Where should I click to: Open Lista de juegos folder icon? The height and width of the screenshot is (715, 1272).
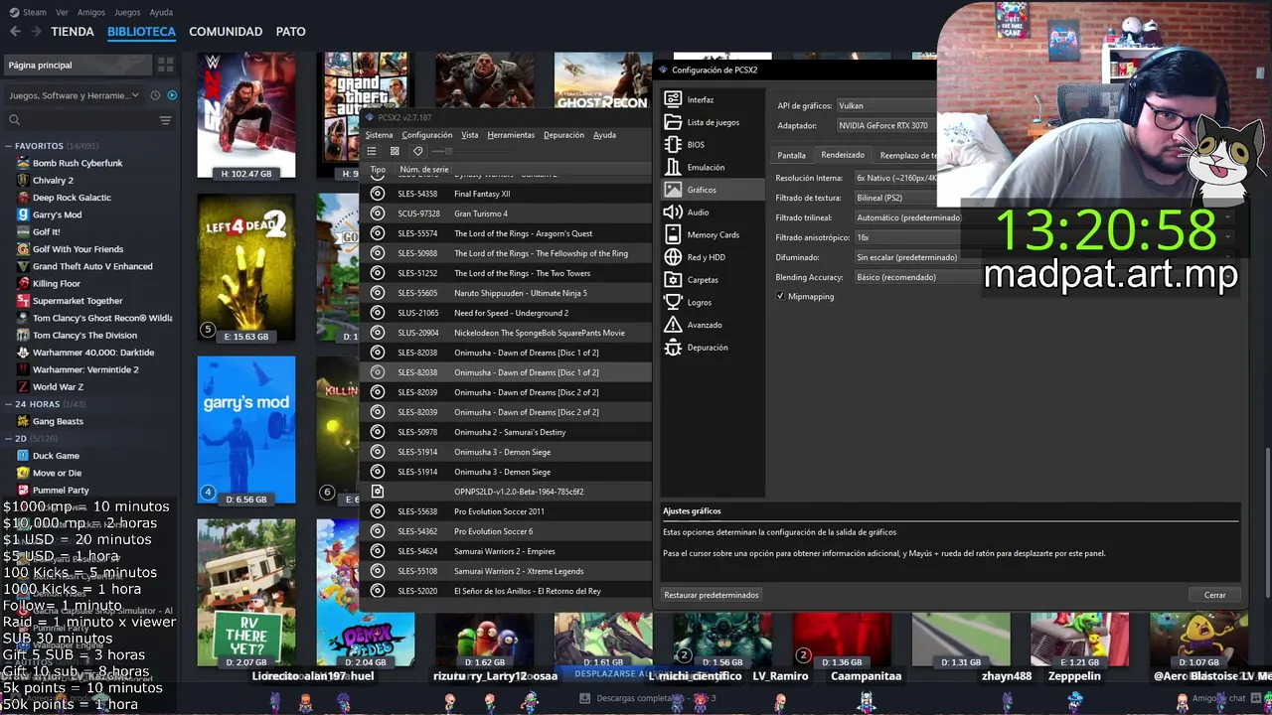click(673, 122)
